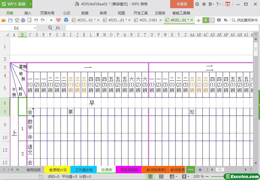Expand the quick access toolbar dropdown arrow

(51, 20)
